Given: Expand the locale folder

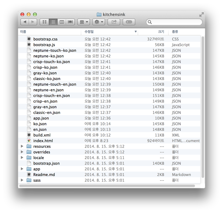Looking at the screenshot, I should 22,158.
